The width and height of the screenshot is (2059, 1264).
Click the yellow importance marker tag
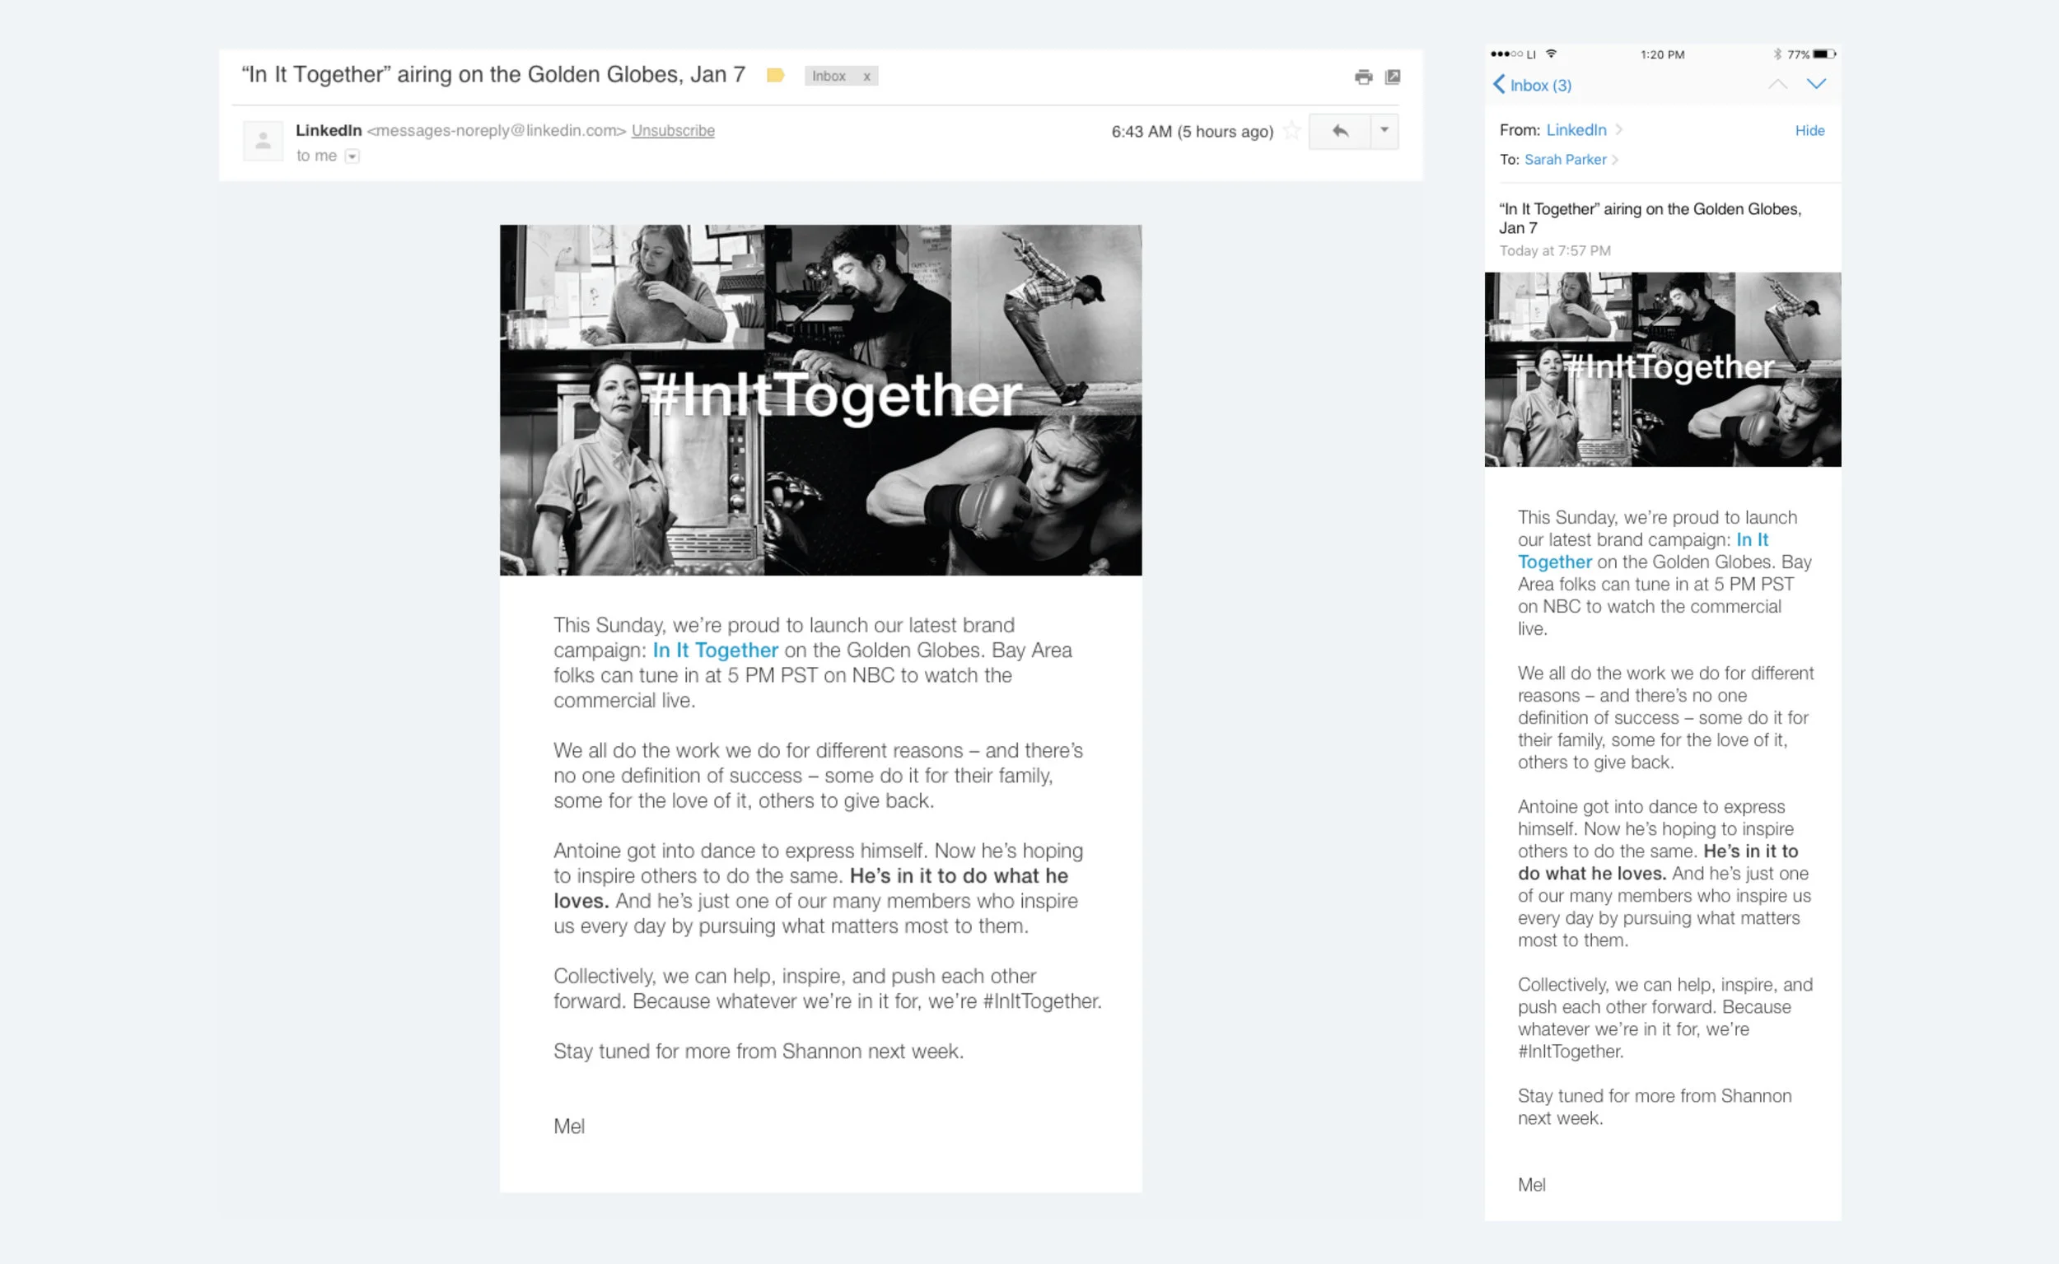click(x=775, y=75)
